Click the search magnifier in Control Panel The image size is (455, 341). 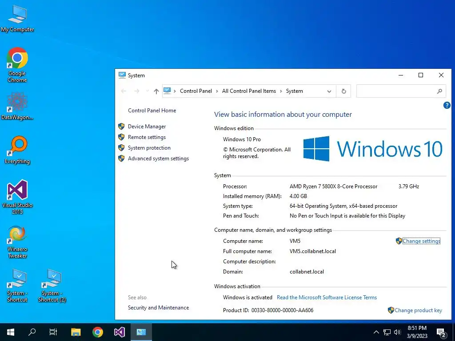[439, 91]
